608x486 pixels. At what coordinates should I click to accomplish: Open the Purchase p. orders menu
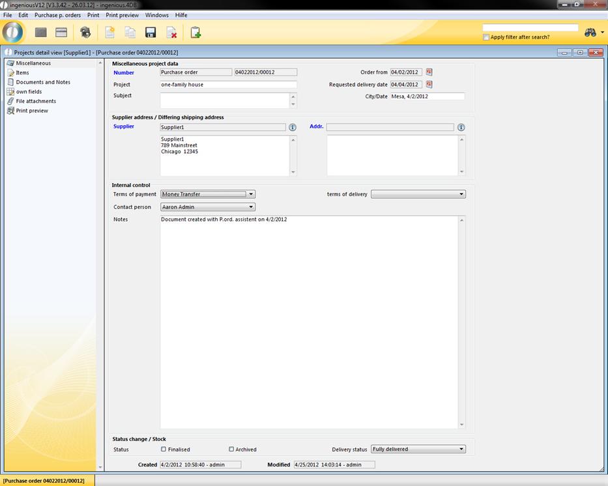tap(57, 15)
